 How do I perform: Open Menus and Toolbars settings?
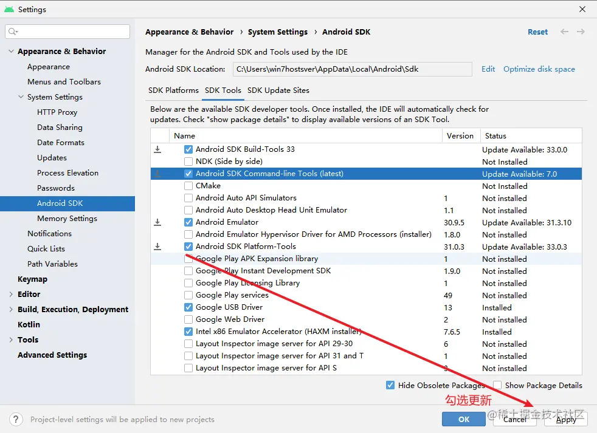[x=64, y=82]
